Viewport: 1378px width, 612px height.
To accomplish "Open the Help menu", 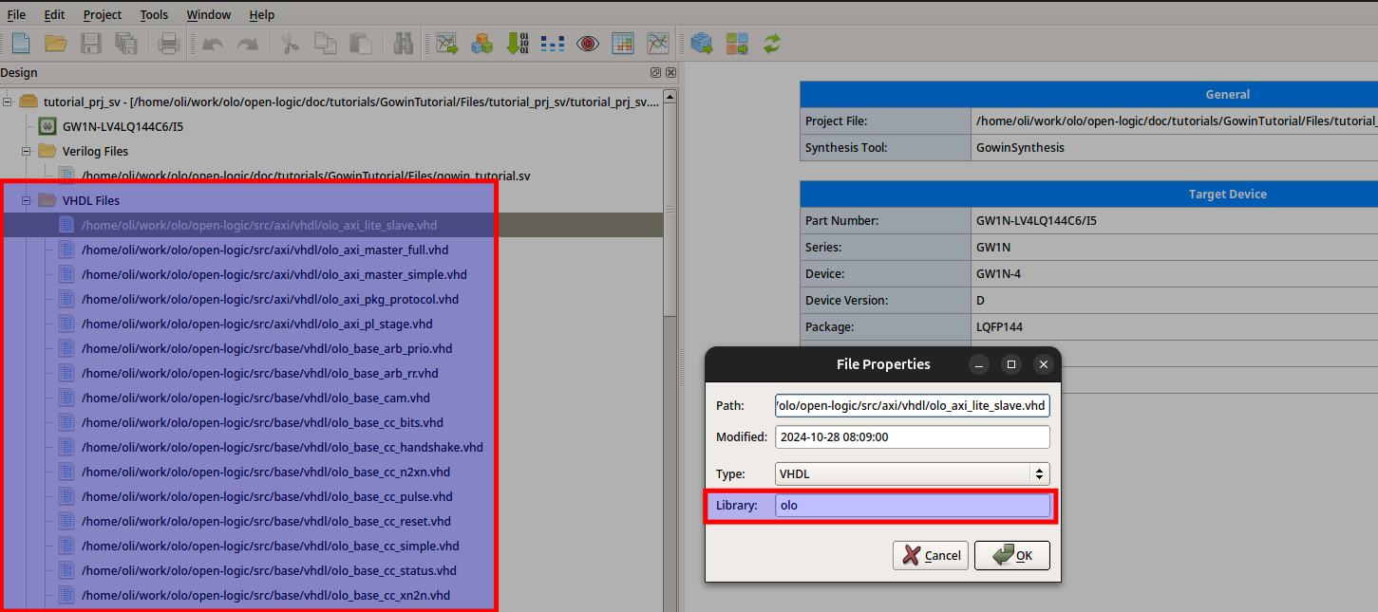I will [262, 14].
